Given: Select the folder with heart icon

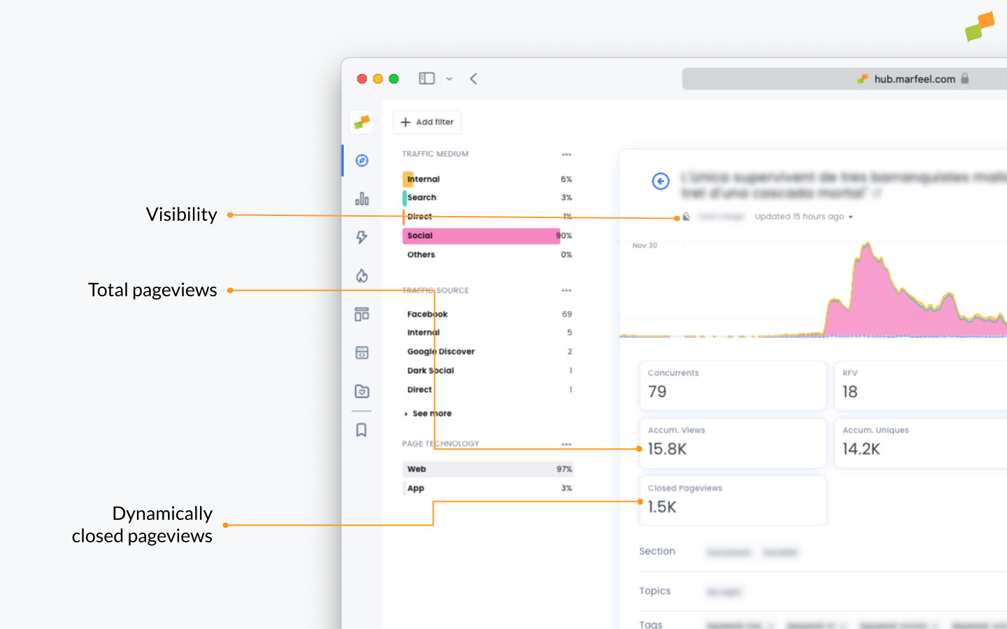Looking at the screenshot, I should click(362, 391).
